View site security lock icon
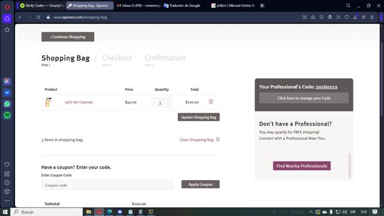 coord(48,17)
